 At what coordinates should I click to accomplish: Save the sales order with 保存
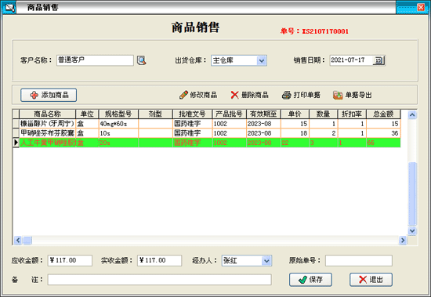(x=310, y=280)
